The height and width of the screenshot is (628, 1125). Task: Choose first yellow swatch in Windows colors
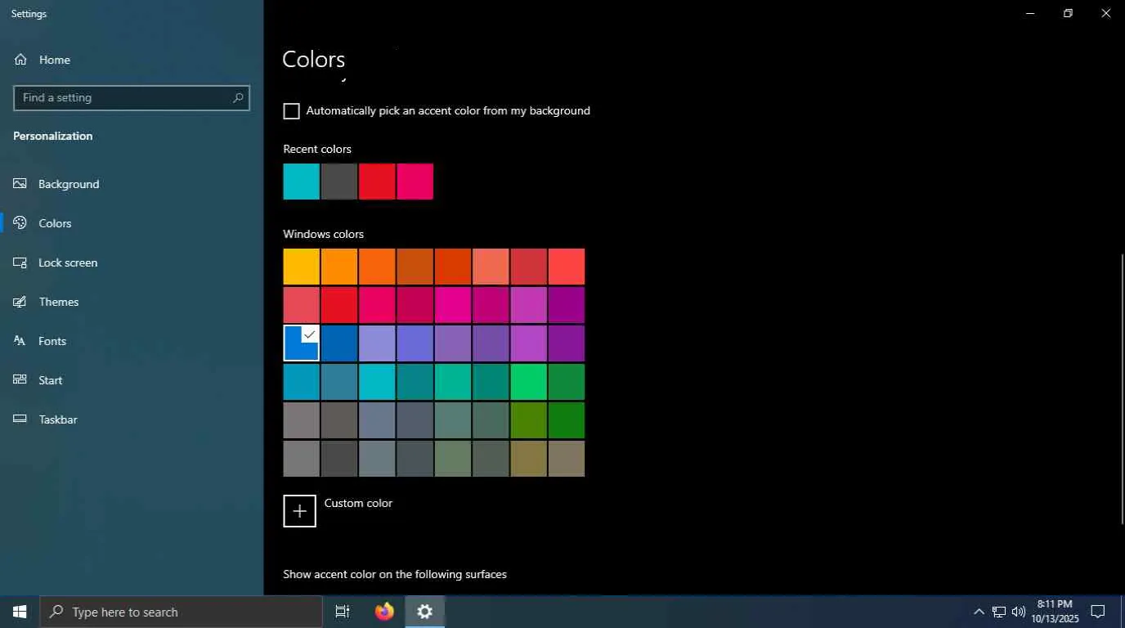click(302, 267)
